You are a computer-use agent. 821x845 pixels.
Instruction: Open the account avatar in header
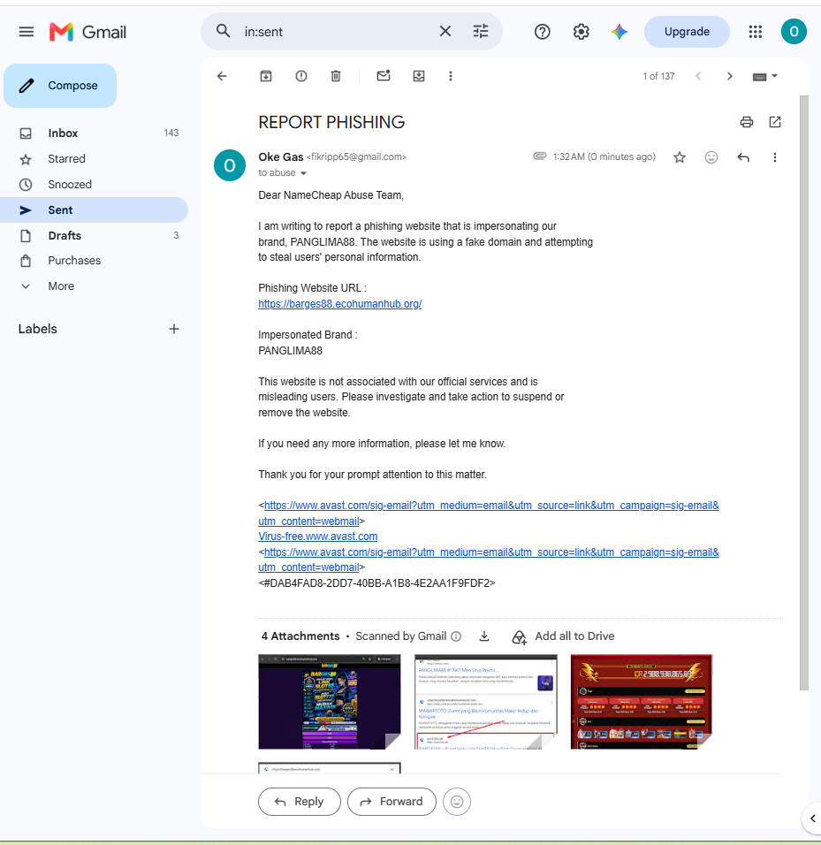tap(794, 32)
